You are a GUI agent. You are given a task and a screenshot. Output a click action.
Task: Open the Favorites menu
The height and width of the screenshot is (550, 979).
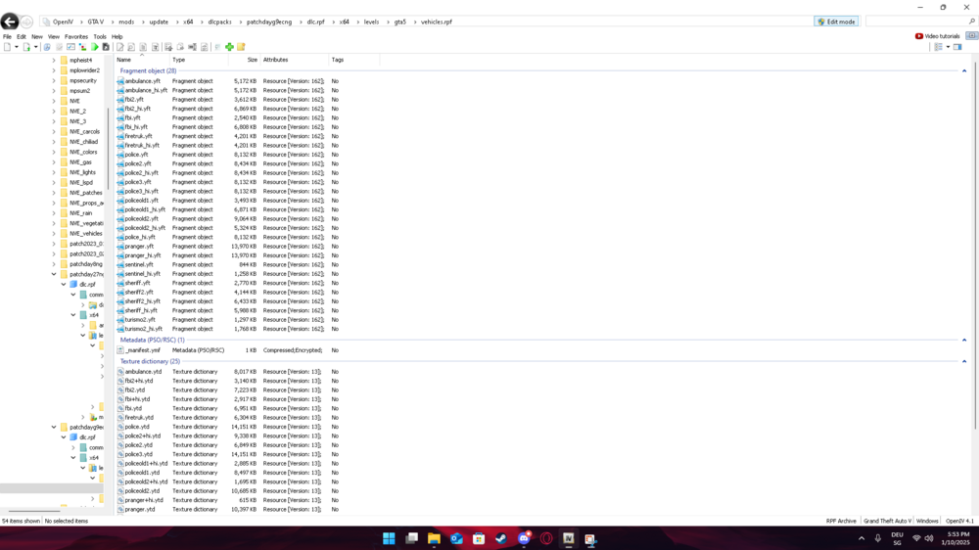(x=76, y=37)
